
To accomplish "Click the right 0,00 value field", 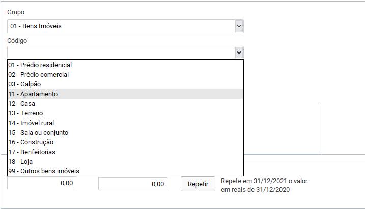I will pyautogui.click(x=132, y=184).
